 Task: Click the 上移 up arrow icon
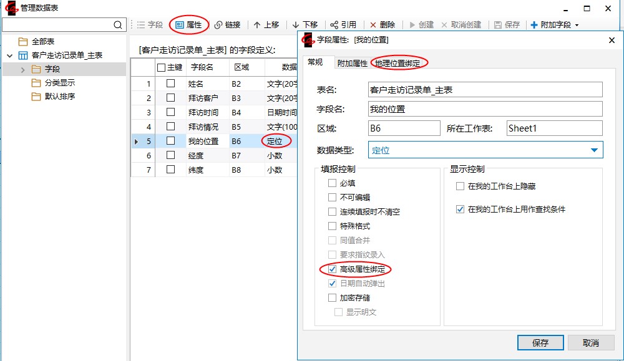[x=257, y=25]
